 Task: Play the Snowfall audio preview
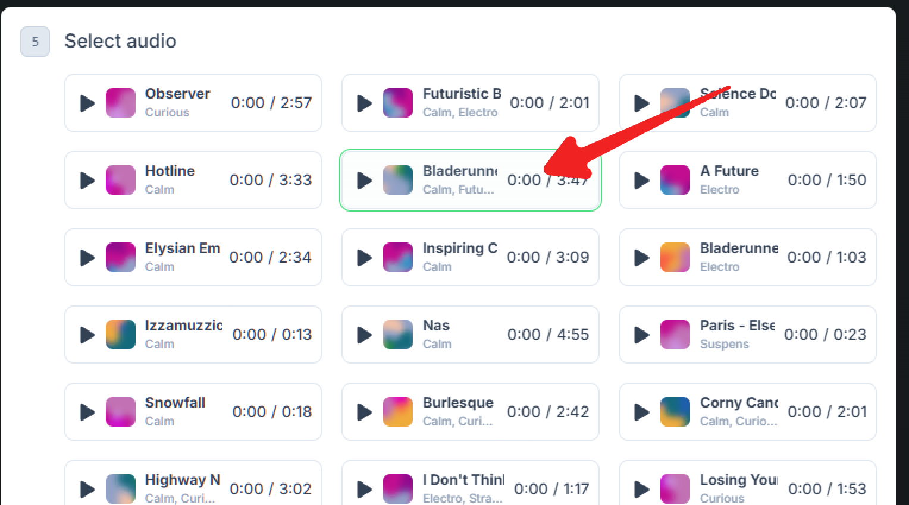point(87,412)
